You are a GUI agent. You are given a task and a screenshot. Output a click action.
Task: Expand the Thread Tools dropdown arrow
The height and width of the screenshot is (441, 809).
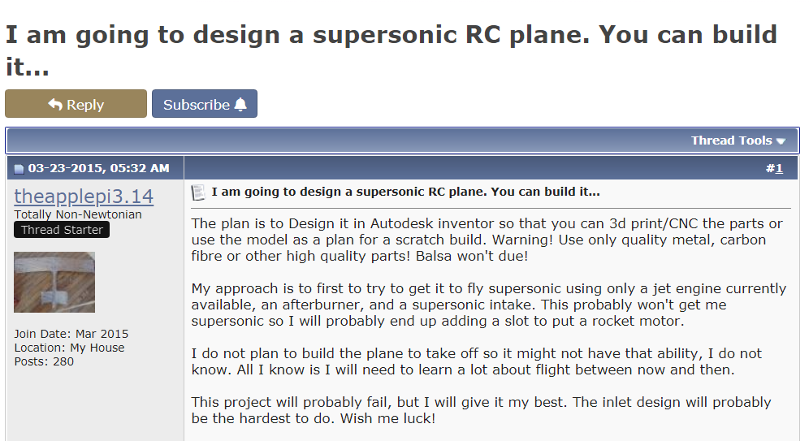click(x=781, y=141)
